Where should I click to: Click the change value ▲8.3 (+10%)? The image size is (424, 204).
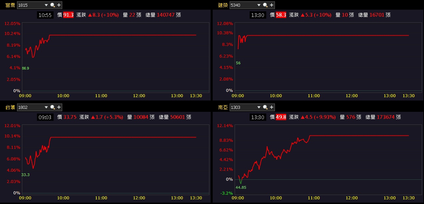(103, 15)
